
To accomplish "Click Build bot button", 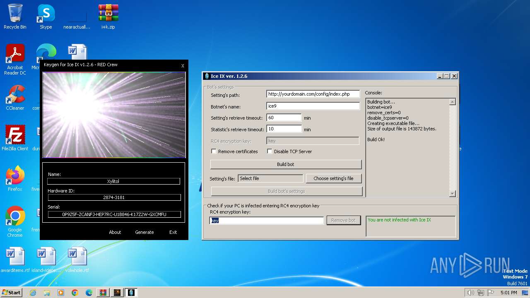I will tap(286, 164).
